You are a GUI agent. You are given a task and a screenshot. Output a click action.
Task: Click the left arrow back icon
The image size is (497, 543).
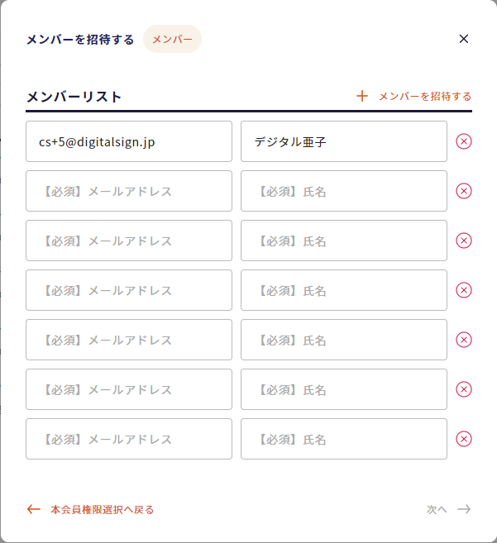(x=34, y=509)
